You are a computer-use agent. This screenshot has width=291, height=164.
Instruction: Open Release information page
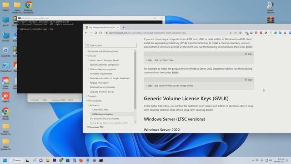click(99, 83)
